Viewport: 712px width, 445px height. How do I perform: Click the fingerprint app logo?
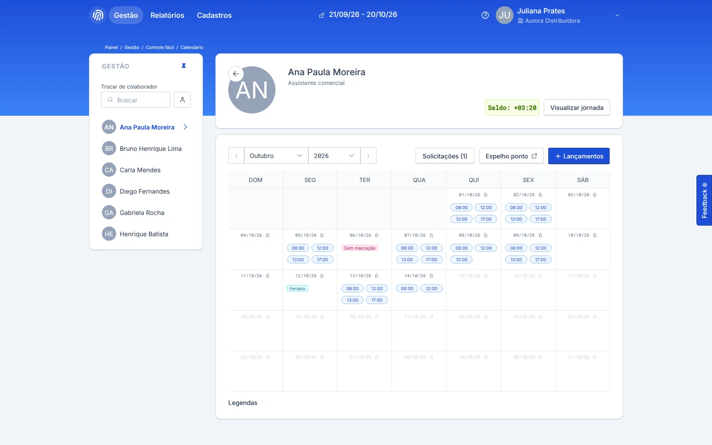click(x=98, y=15)
